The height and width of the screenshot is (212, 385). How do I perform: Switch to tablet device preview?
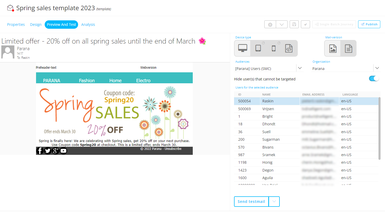click(x=258, y=48)
